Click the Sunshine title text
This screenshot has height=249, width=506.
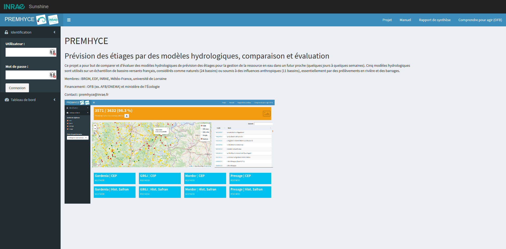(39, 7)
